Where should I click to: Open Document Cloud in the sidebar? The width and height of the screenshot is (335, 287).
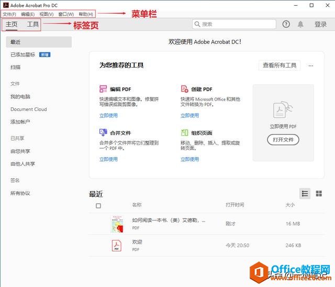(x=29, y=109)
